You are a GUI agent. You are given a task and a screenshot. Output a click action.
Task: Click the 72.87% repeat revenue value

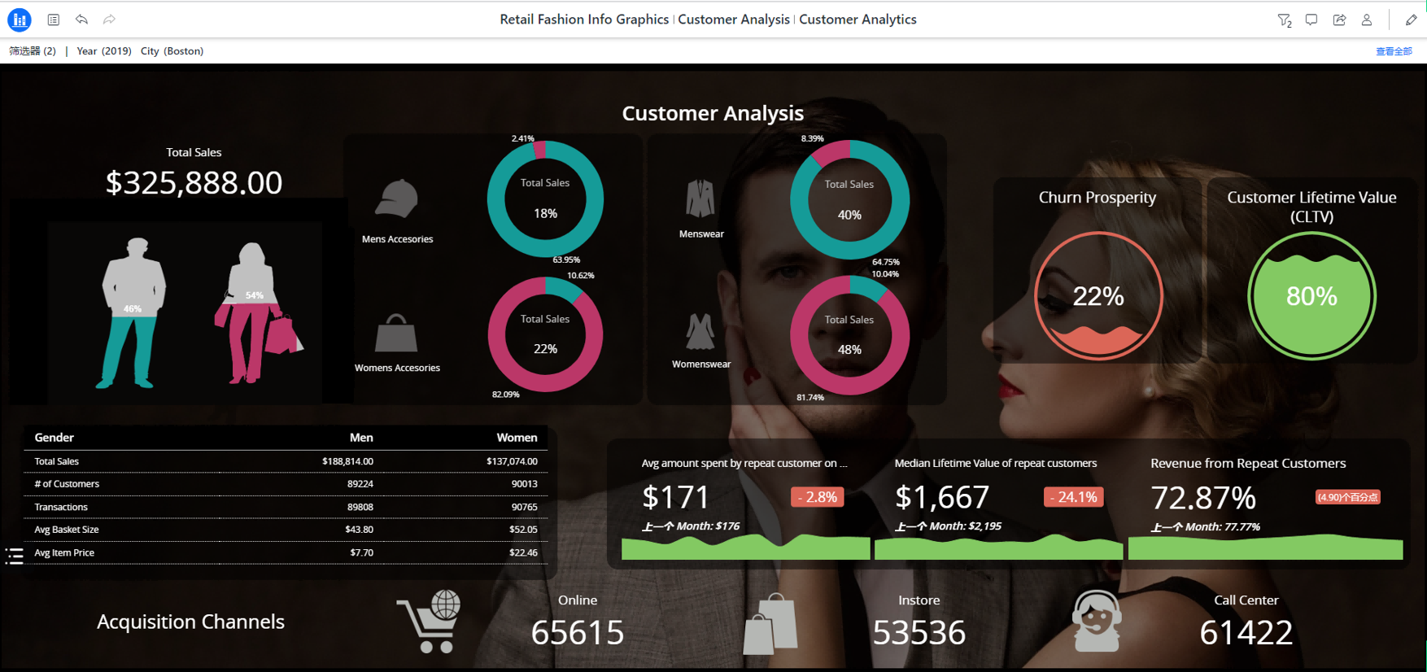point(1203,498)
